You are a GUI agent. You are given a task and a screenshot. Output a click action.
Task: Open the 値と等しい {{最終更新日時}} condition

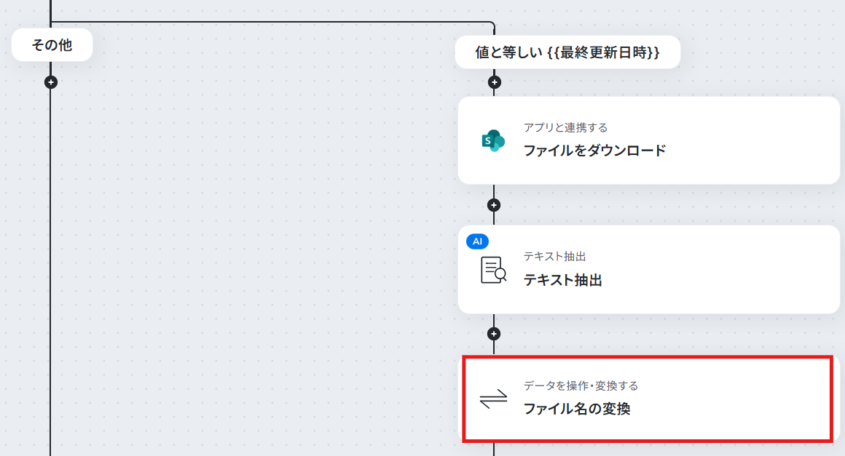click(567, 52)
